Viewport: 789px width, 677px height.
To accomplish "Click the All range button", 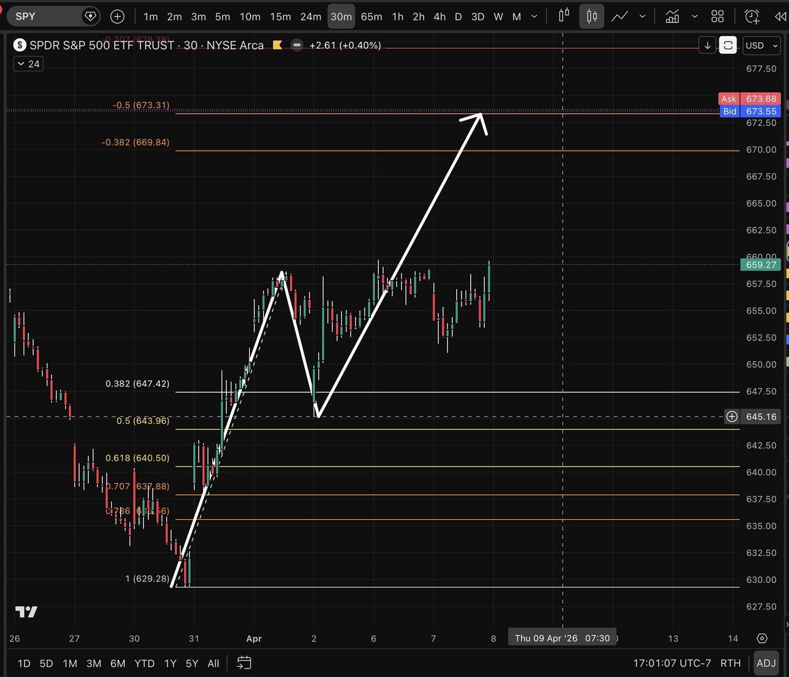I will point(213,663).
